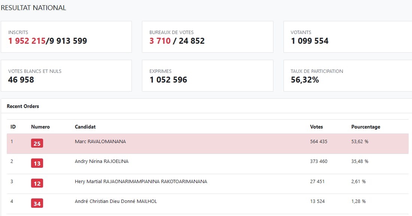Click the red badge numbered 12
This screenshot has width=412, height=216.
pos(37,183)
